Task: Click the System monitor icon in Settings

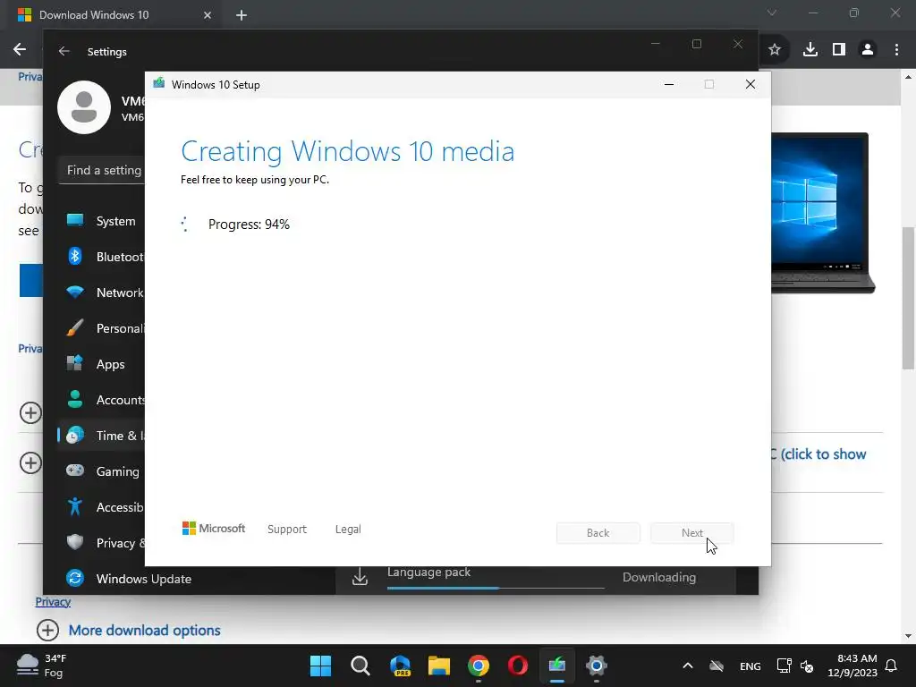Action: click(x=75, y=220)
